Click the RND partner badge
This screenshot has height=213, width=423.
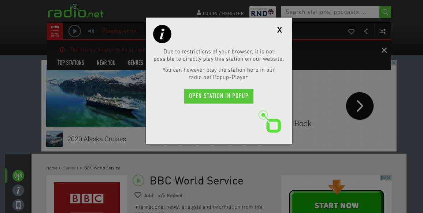pos(263,12)
